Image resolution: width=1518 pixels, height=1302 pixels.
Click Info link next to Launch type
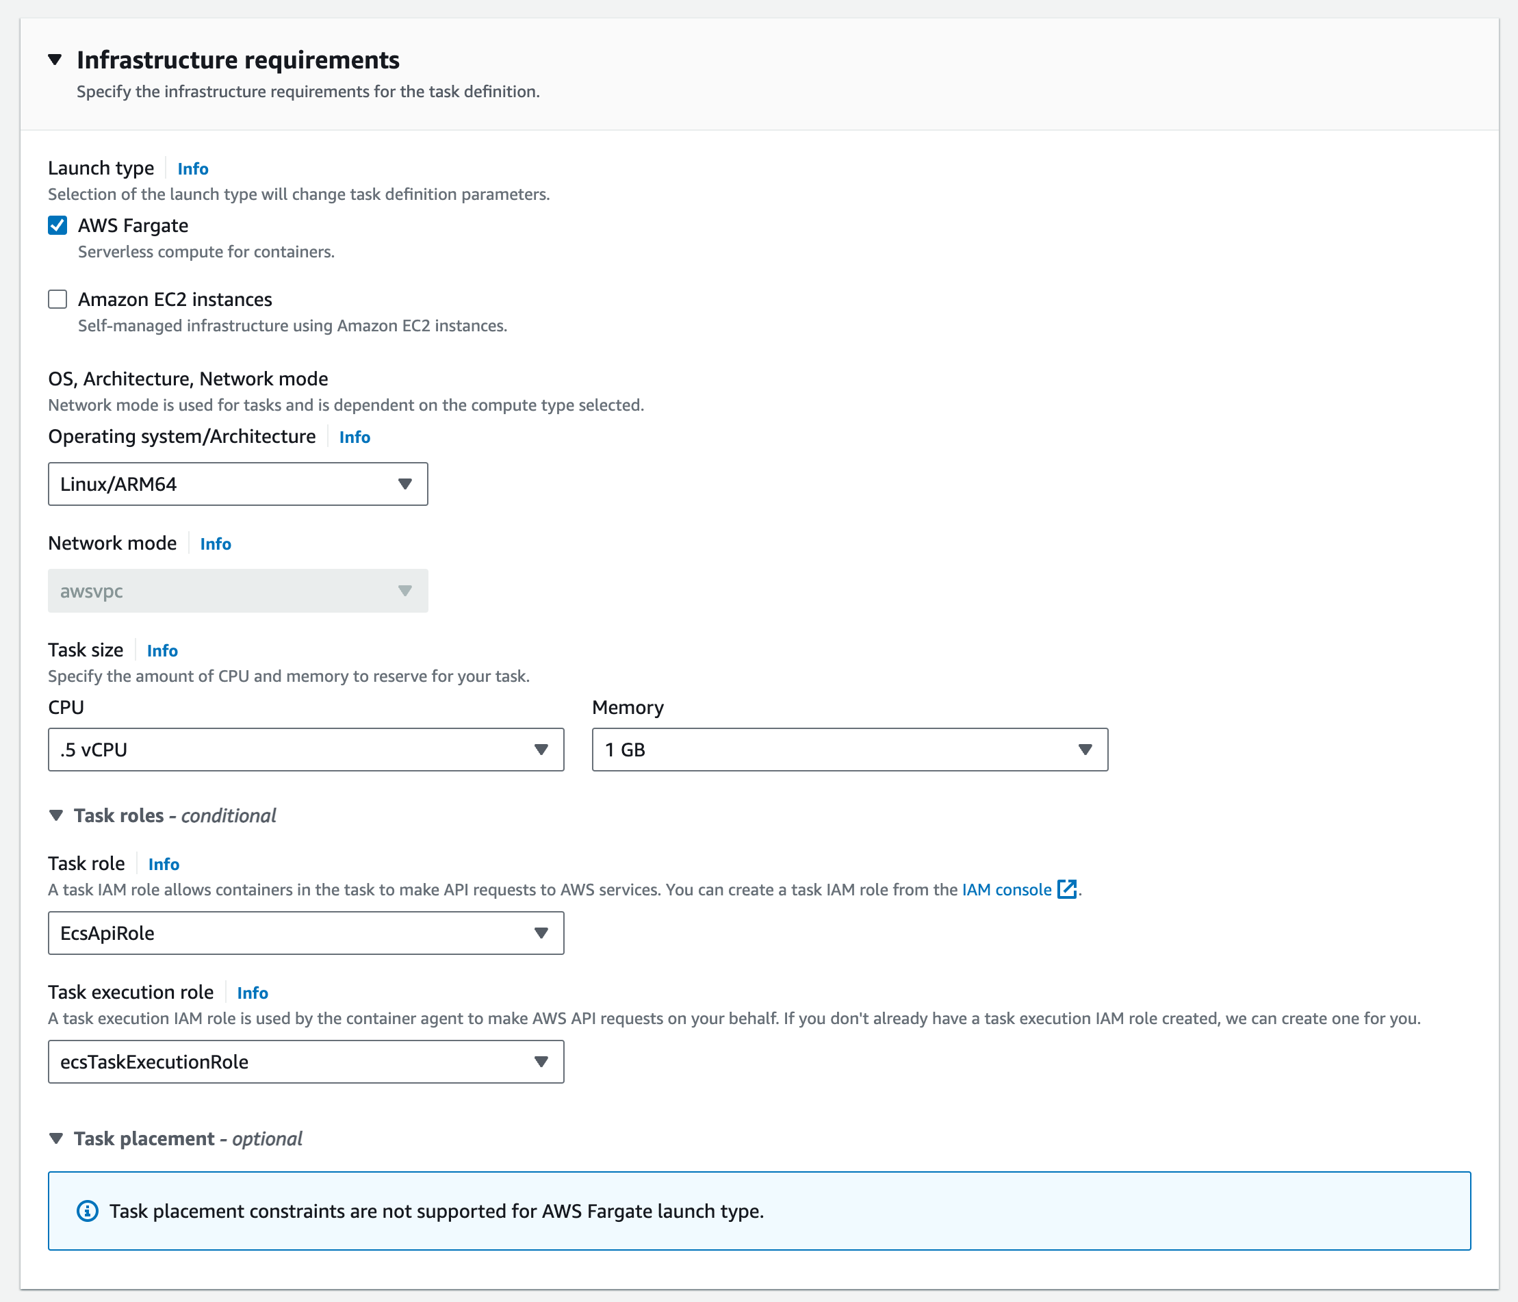[x=193, y=168]
